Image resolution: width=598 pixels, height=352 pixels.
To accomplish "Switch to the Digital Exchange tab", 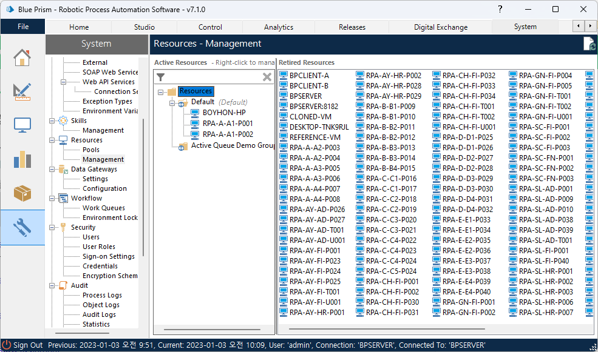I will (441, 27).
